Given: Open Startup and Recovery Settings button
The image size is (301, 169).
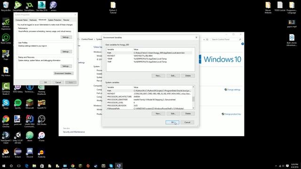Looking at the screenshot, I should [66, 66].
